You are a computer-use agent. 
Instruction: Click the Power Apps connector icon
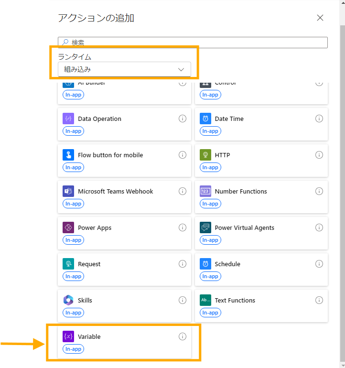tap(68, 227)
